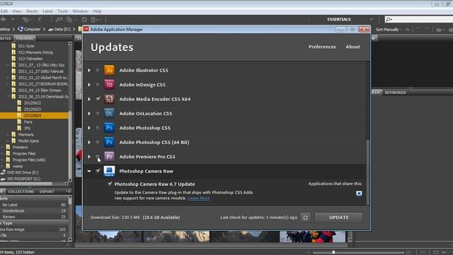Click the refresh icon to check for updates
The height and width of the screenshot is (255, 453).
point(305,217)
